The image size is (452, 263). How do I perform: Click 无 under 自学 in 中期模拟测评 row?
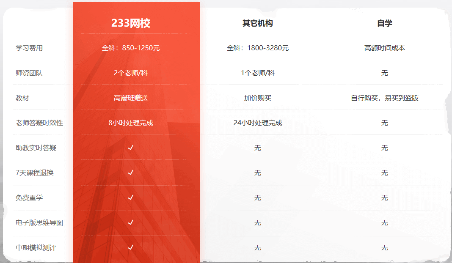point(385,247)
